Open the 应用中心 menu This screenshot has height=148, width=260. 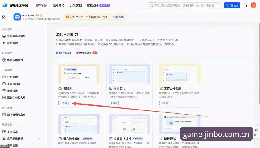59,5
